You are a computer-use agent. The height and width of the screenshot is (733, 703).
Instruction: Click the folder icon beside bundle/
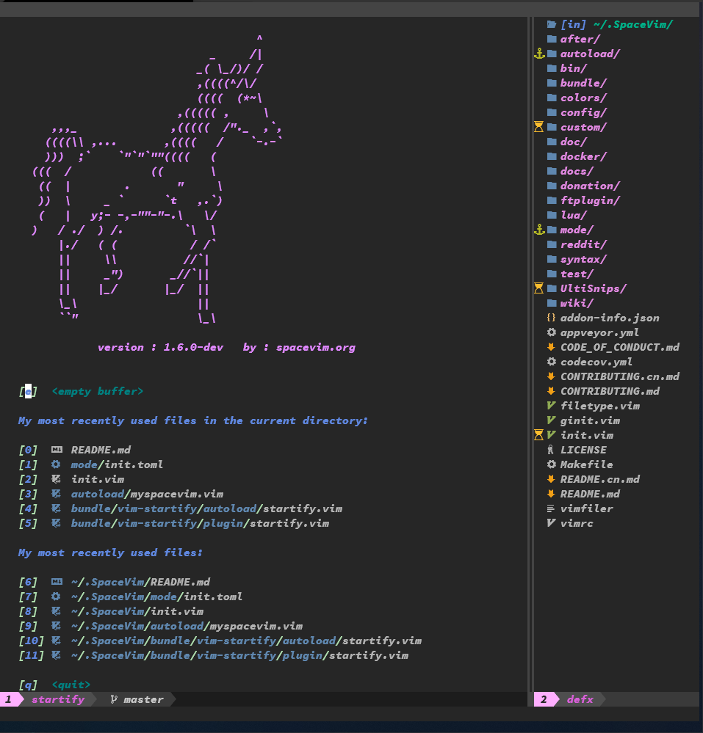[552, 83]
